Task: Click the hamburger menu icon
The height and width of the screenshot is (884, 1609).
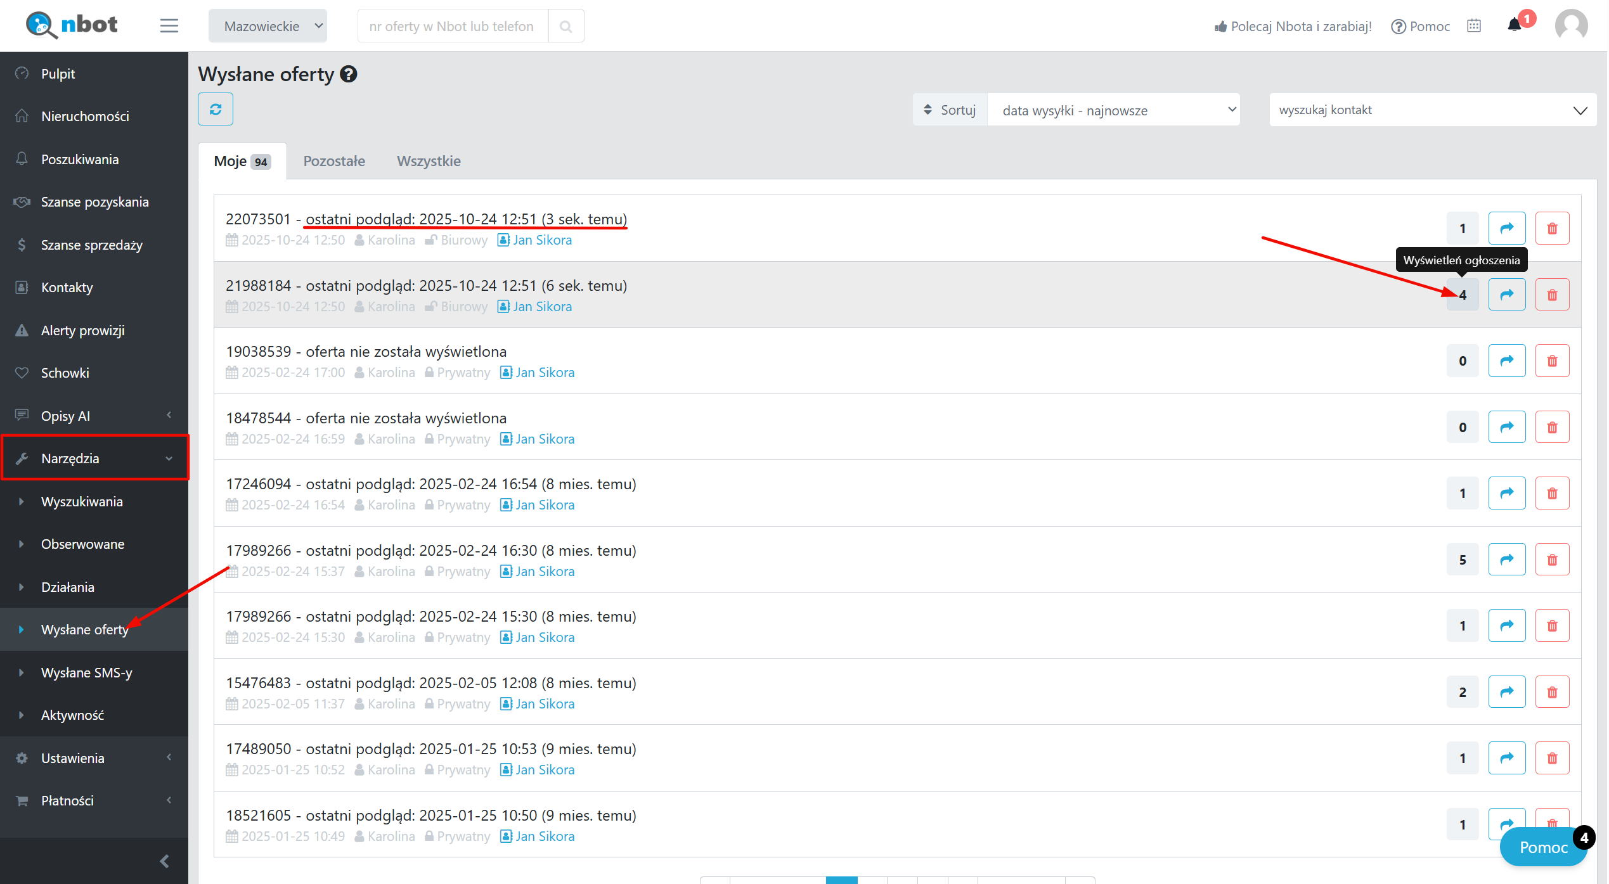Action: coord(169,26)
